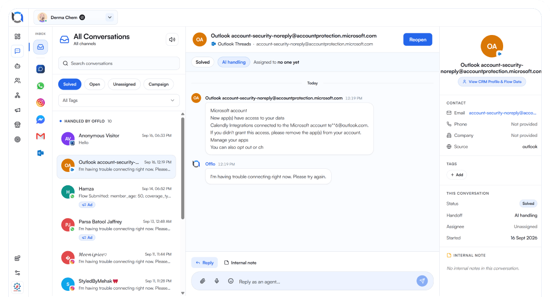
Task: Click the contact email address link
Action: 503,113
